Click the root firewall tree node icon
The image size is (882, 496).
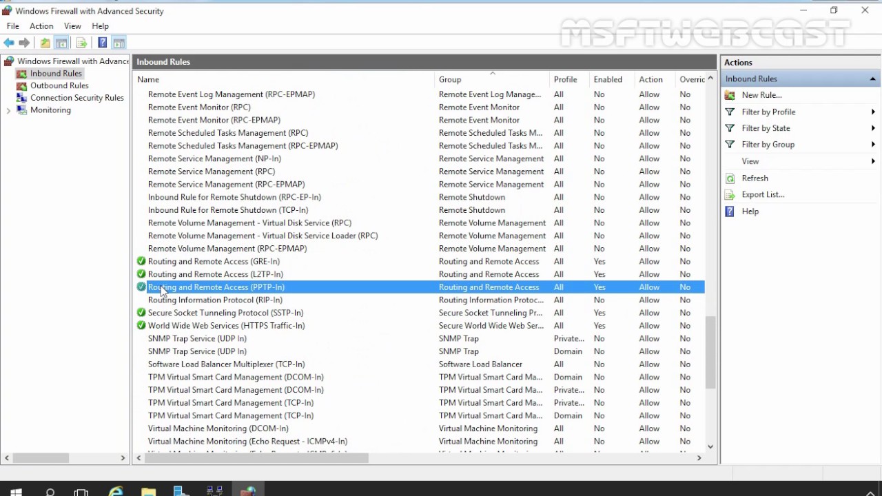point(9,61)
